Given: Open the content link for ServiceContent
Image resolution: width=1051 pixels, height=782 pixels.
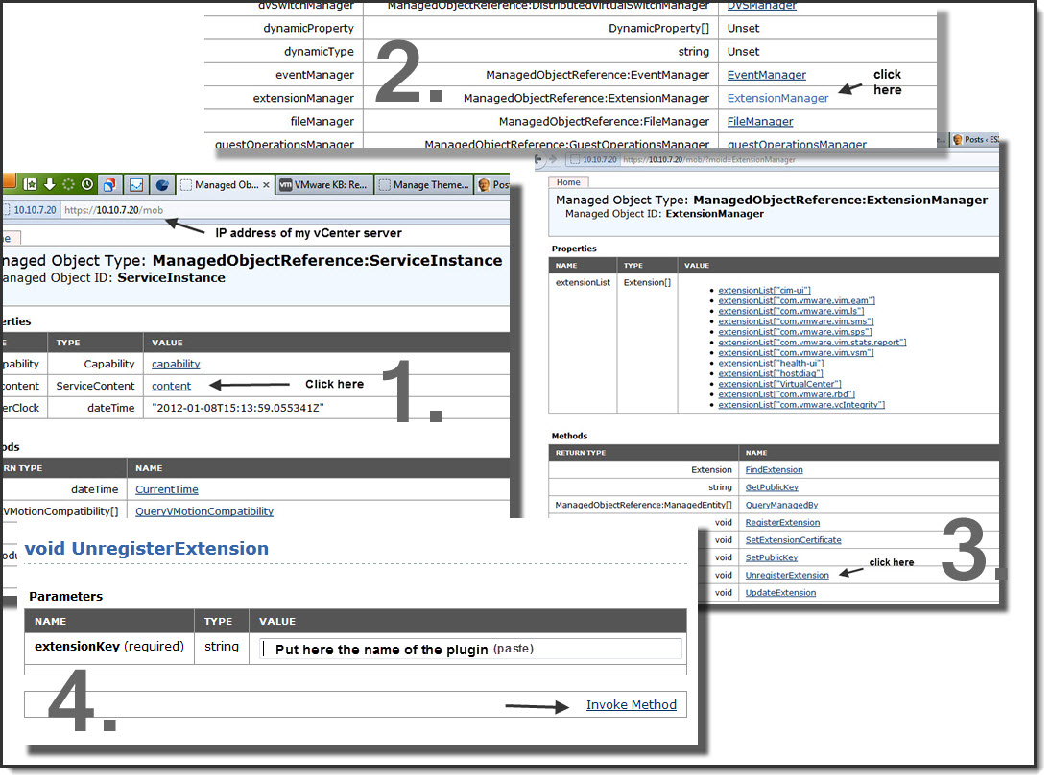Looking at the screenshot, I should (x=171, y=386).
